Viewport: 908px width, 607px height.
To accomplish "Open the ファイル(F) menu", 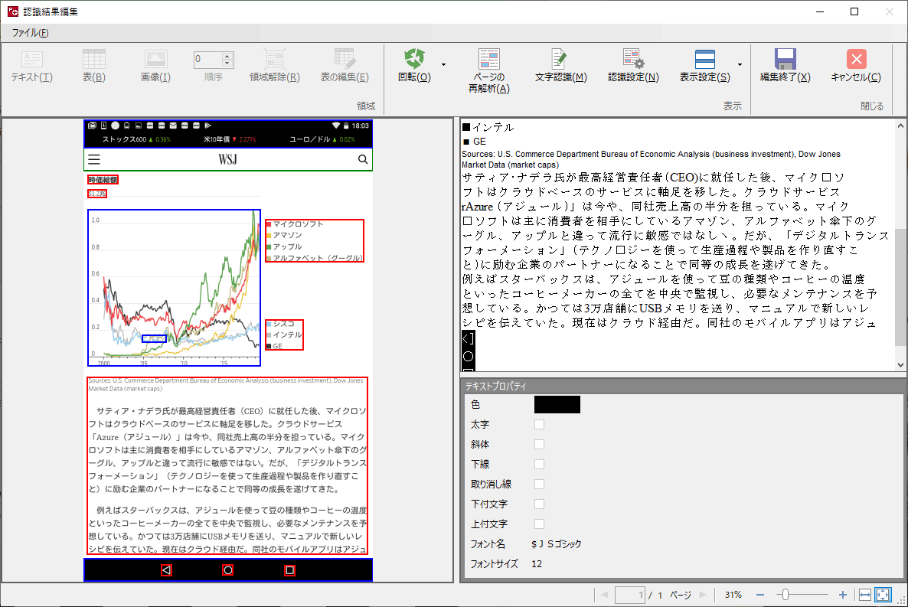I will tap(30, 33).
